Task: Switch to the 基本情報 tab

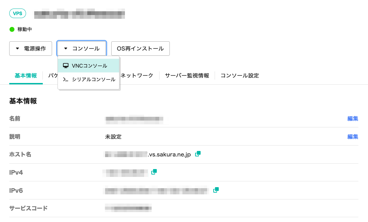Action: pos(26,75)
